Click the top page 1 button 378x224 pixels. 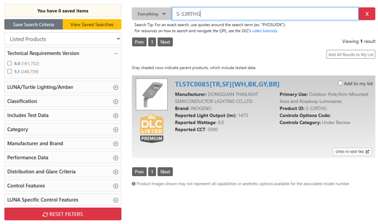[x=152, y=42]
